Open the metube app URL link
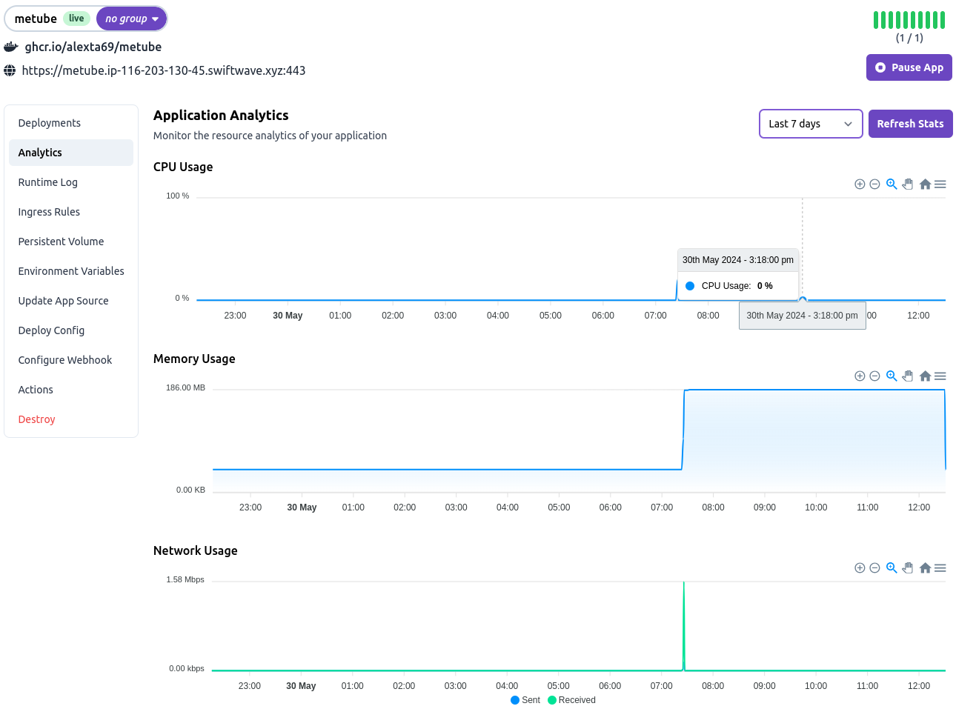The width and height of the screenshot is (976, 709). click(164, 70)
